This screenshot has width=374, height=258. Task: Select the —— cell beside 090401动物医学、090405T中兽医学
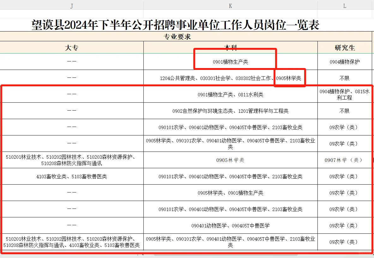point(72,226)
